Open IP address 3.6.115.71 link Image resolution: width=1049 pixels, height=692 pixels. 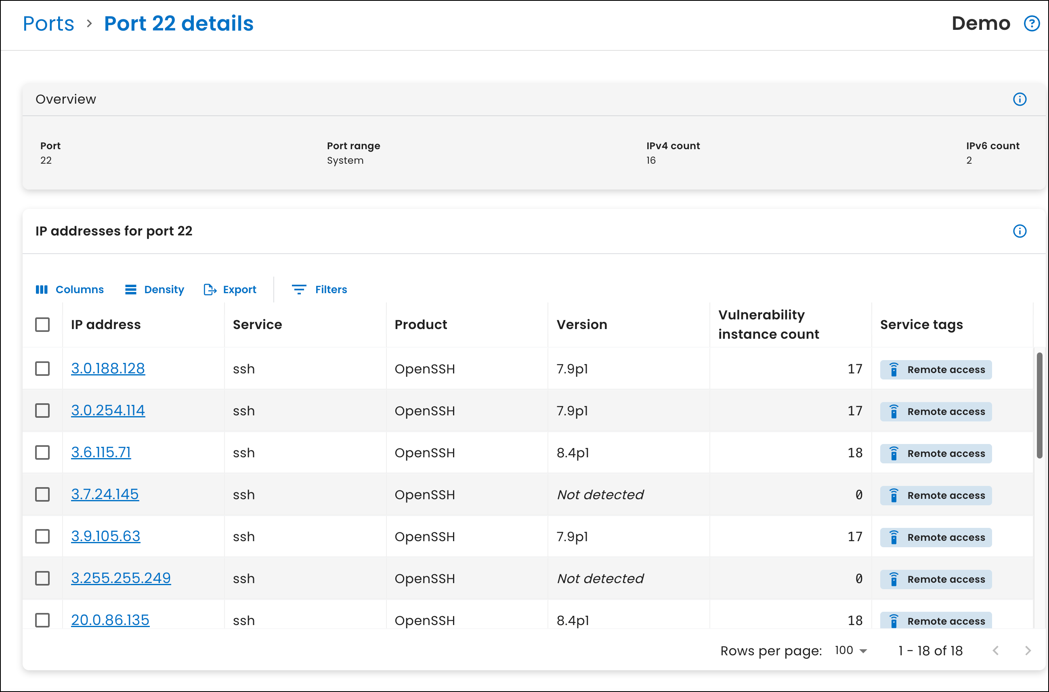[101, 452]
